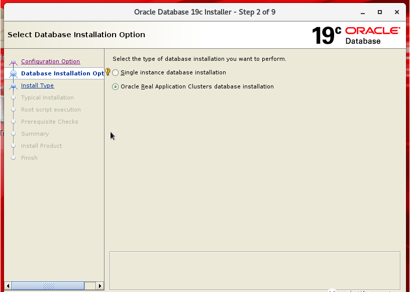Click 'Select the type of database installation' text
Viewport: 410px width, 292px height.
click(x=199, y=59)
